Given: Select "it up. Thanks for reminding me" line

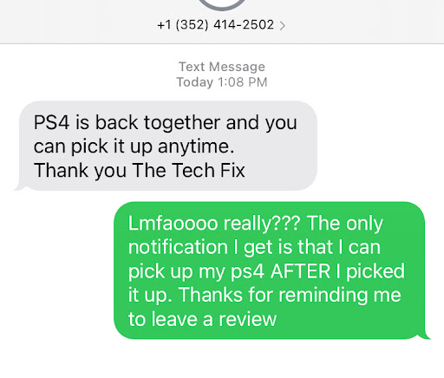Looking at the screenshot, I should (264, 295).
